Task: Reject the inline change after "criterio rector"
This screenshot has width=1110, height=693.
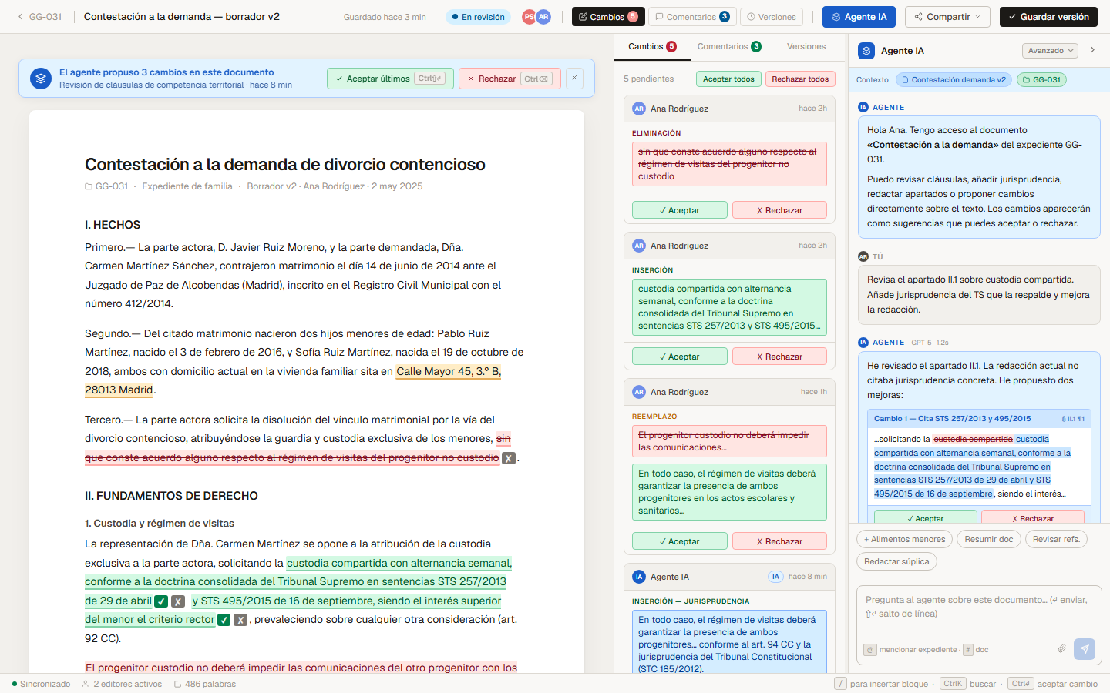Action: pyautogui.click(x=240, y=620)
